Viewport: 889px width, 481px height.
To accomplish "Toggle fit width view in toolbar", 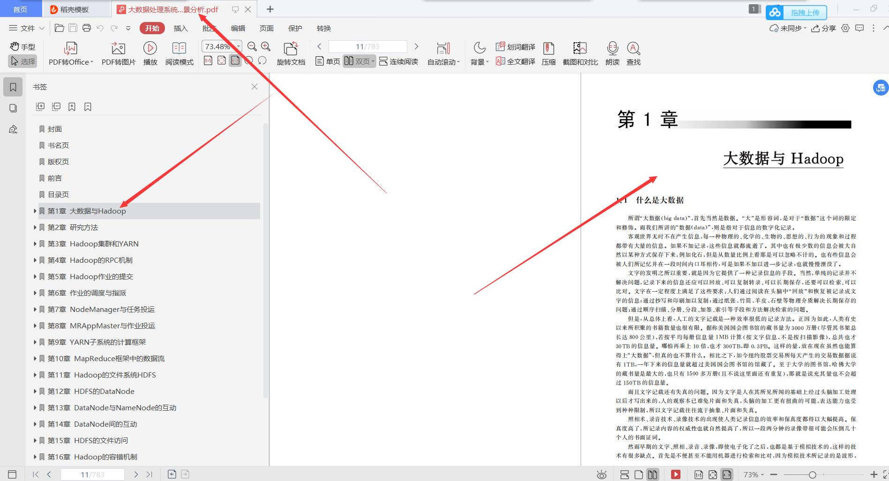I will [235, 60].
